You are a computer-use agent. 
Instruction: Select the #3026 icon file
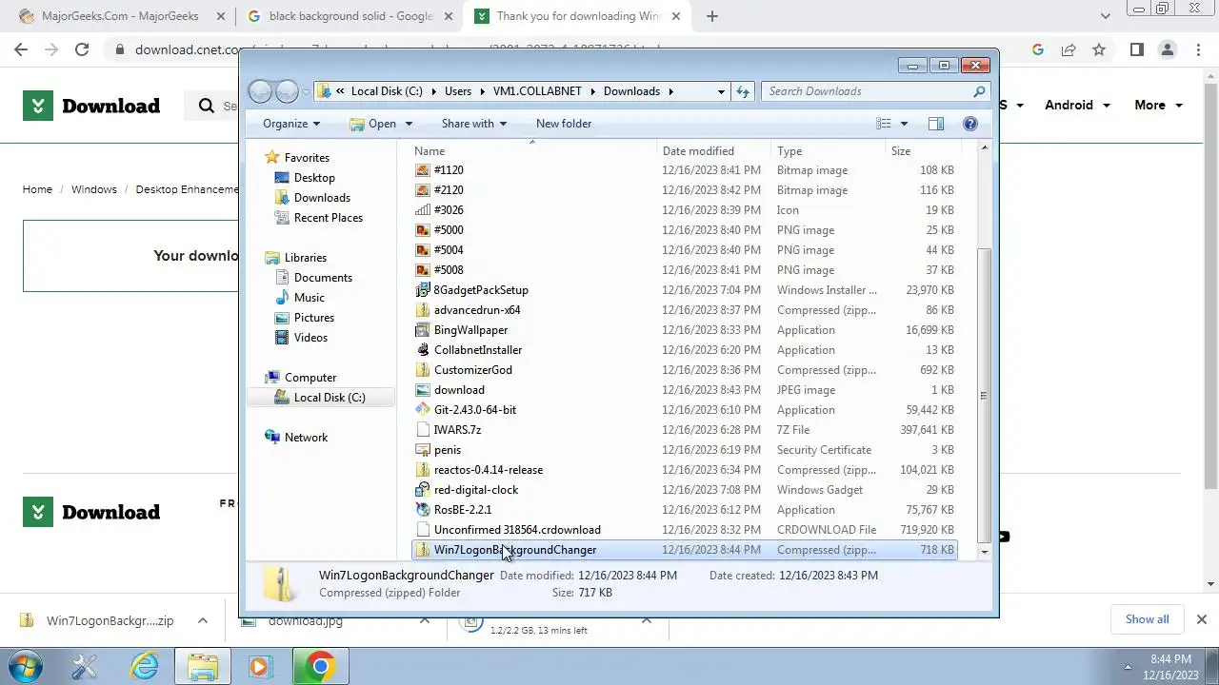pyautogui.click(x=424, y=210)
